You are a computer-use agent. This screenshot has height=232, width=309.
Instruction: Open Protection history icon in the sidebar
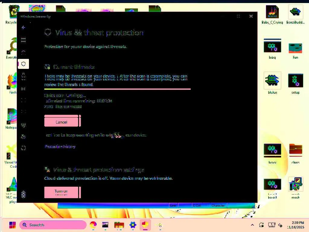23,148
